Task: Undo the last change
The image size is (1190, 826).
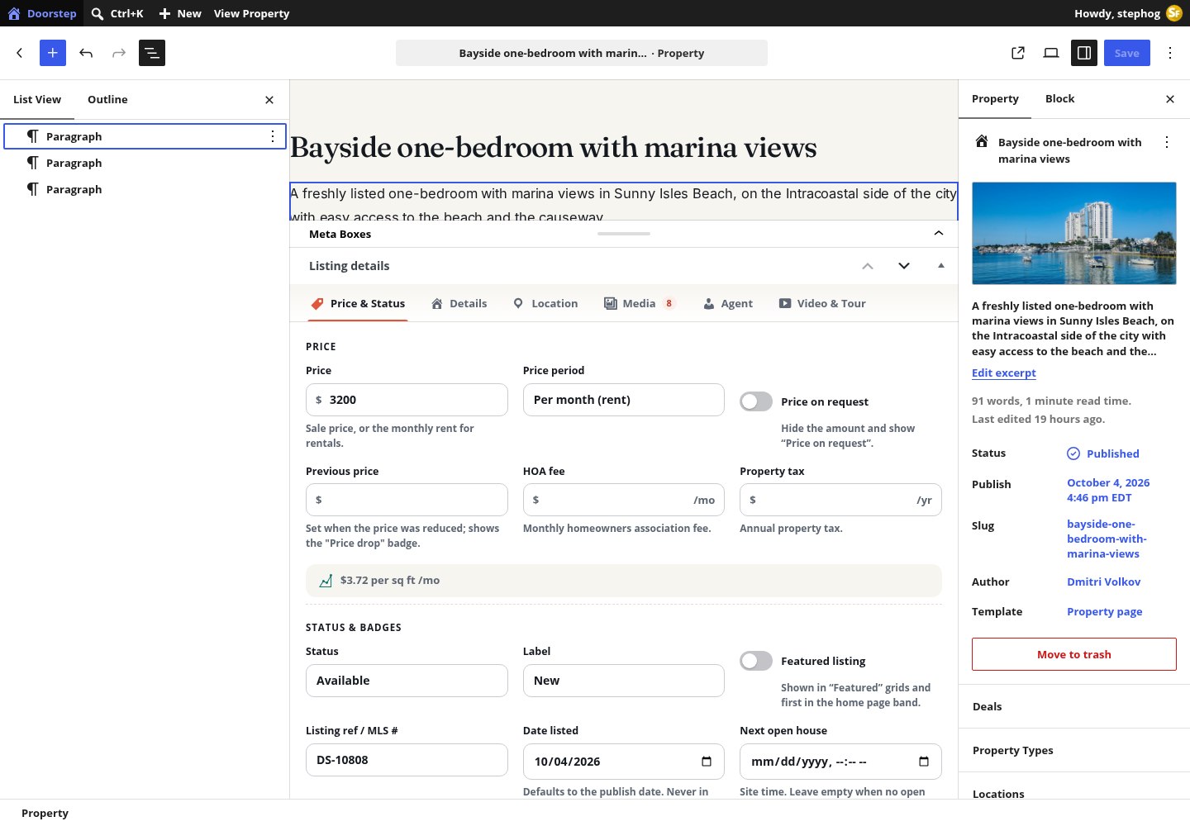Action: (86, 53)
